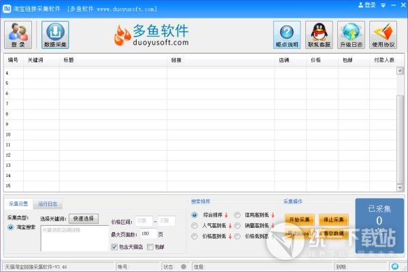Start collecting with 开始采集 button
The height and width of the screenshot is (272, 408).
(x=299, y=220)
